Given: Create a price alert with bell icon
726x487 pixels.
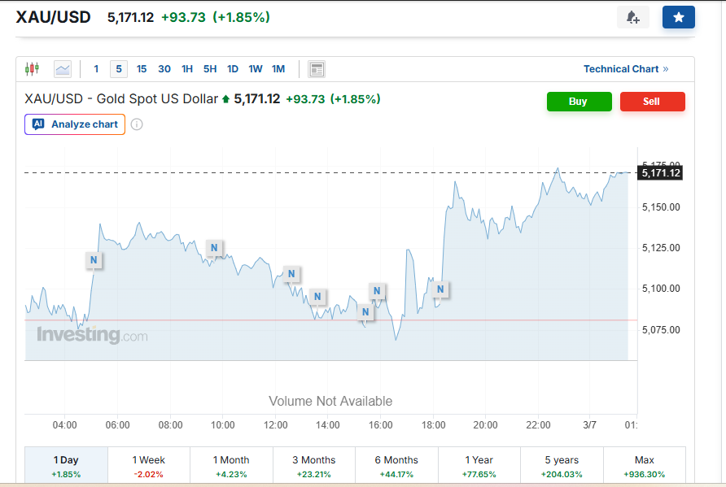Looking at the screenshot, I should point(632,17).
